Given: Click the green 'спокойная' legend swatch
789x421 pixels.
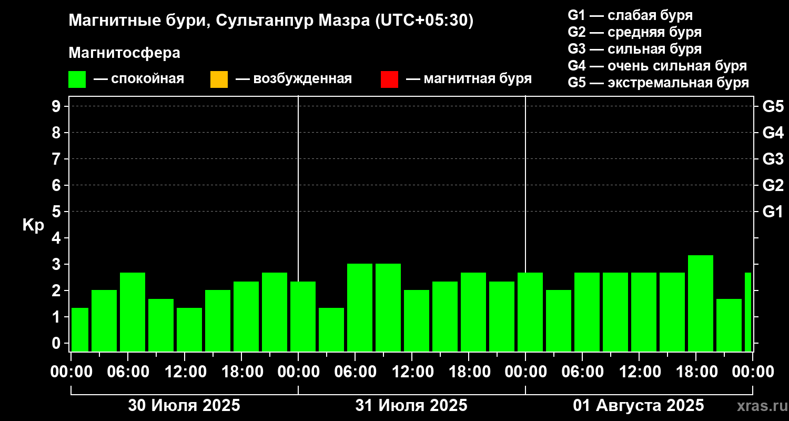Looking at the screenshot, I should click(77, 79).
